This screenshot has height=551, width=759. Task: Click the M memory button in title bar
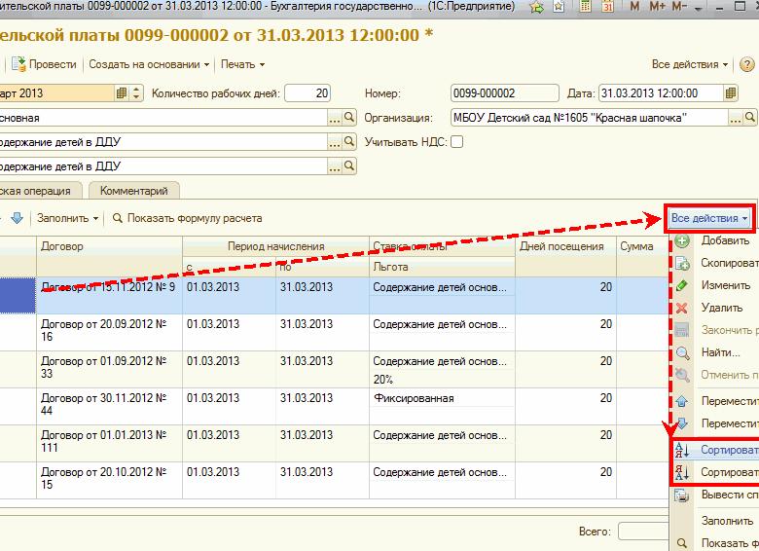tap(634, 6)
